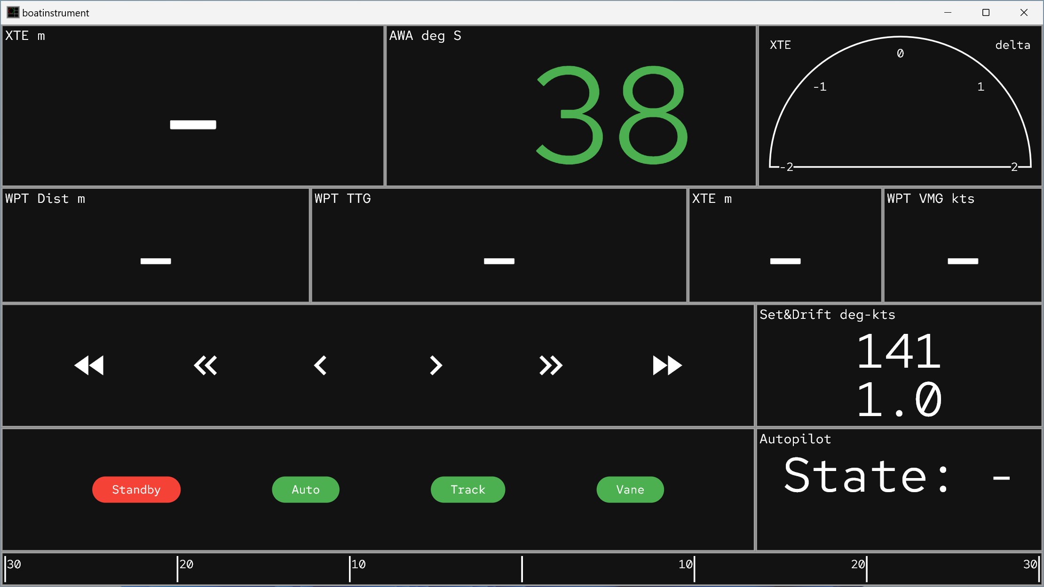1044x587 pixels.
Task: Click the green AWA value 38
Action: (x=611, y=115)
